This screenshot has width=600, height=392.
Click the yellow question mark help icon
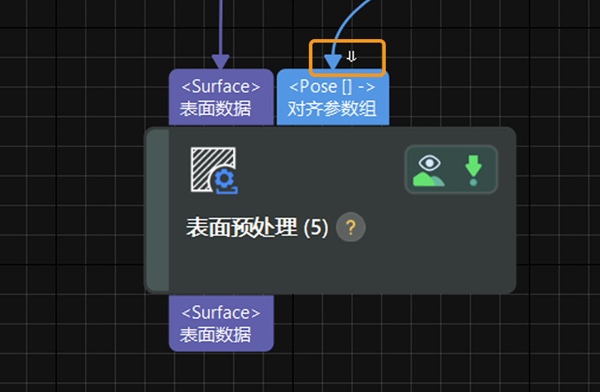(x=350, y=227)
